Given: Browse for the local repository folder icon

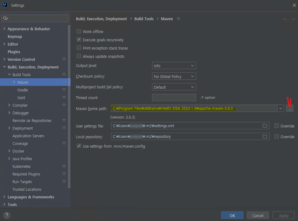Looking at the screenshot, I should 265,136.
